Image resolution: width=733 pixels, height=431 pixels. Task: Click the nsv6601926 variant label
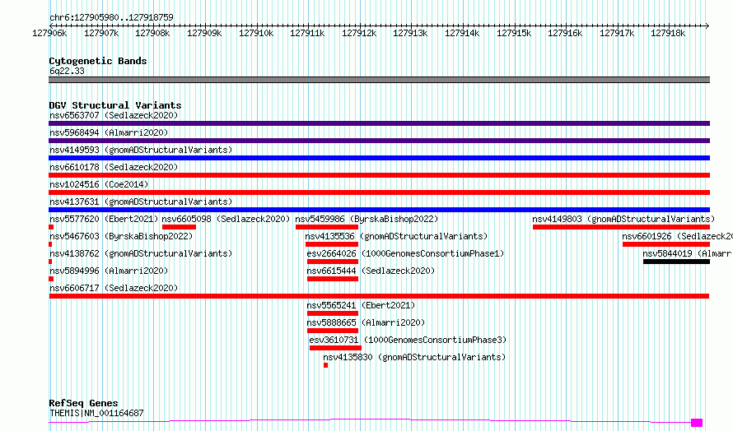[x=677, y=236]
